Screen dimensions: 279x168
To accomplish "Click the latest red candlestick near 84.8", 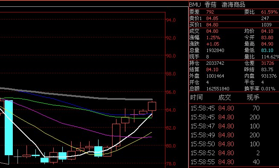I will [x=152, y=106].
